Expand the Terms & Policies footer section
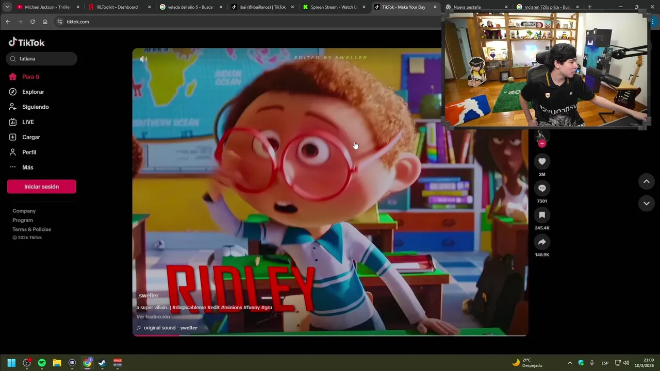Screen dimensions: 660x371 [x=32, y=229]
